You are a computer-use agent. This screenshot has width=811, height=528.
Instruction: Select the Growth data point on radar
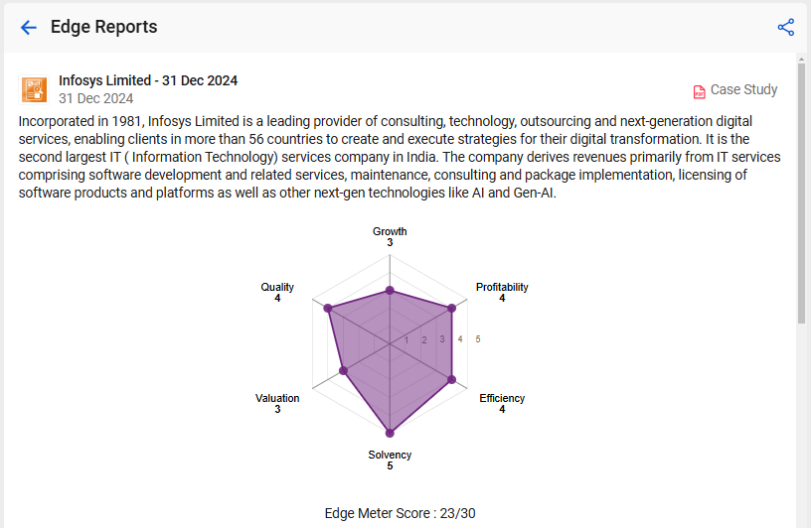click(390, 291)
